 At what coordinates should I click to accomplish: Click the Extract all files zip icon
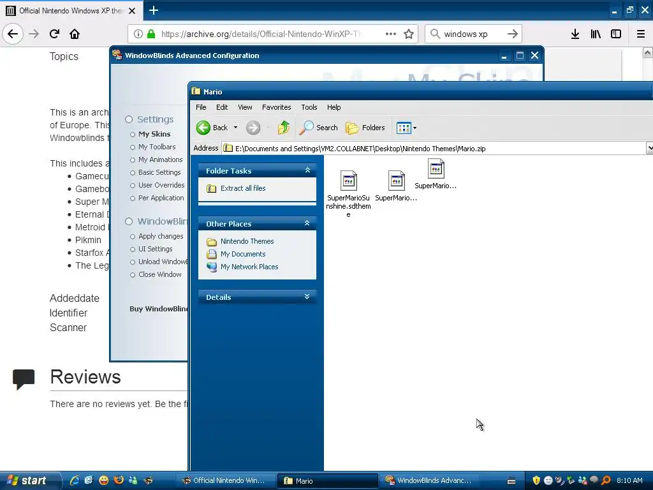[x=212, y=188]
